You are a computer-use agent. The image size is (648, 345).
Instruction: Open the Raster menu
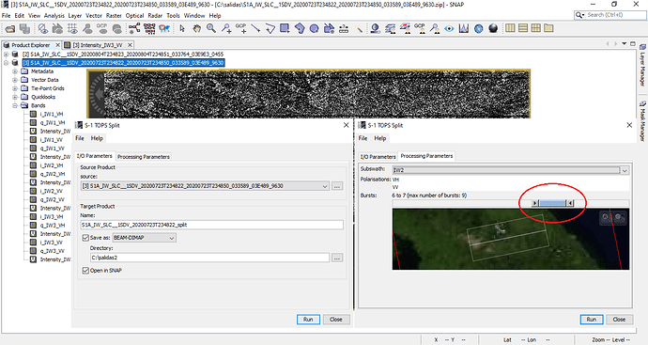pyautogui.click(x=114, y=16)
